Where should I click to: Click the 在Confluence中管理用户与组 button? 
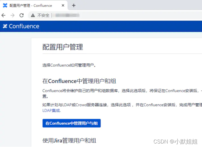coord(71,123)
